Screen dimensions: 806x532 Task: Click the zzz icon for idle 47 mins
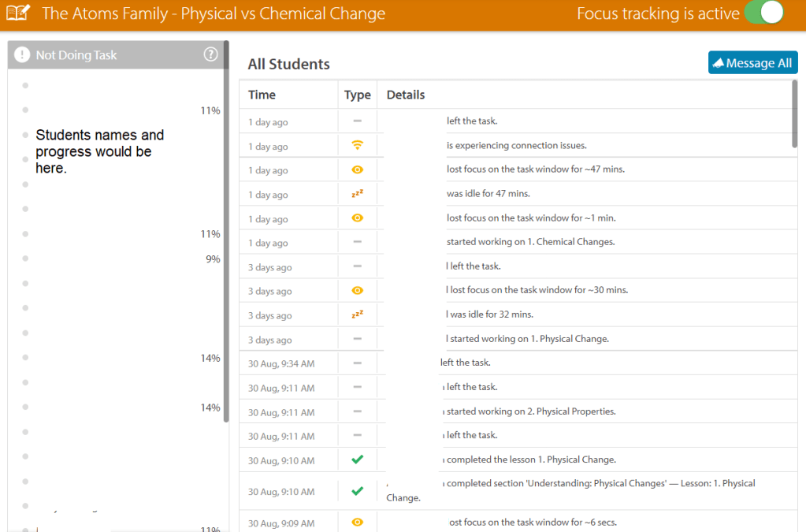[x=357, y=193]
